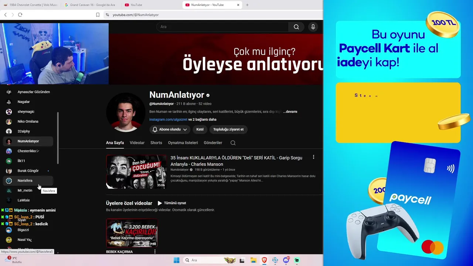Open Discord from taskbar

coord(286,260)
